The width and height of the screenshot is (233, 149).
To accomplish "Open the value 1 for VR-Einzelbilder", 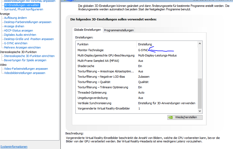I will point(139,109).
